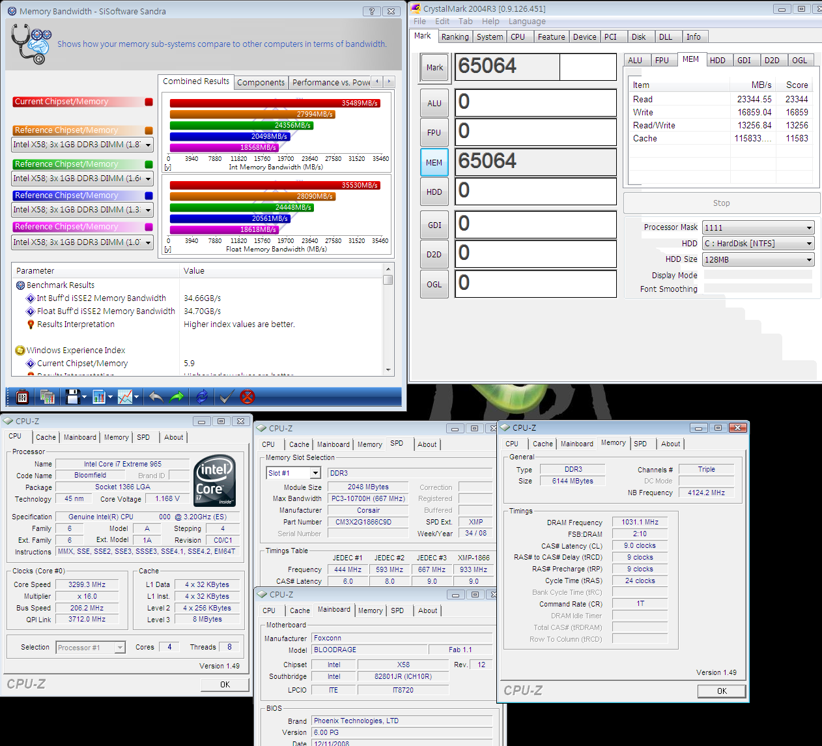Click the gray back arrow icon
The width and height of the screenshot is (822, 746).
tap(156, 397)
